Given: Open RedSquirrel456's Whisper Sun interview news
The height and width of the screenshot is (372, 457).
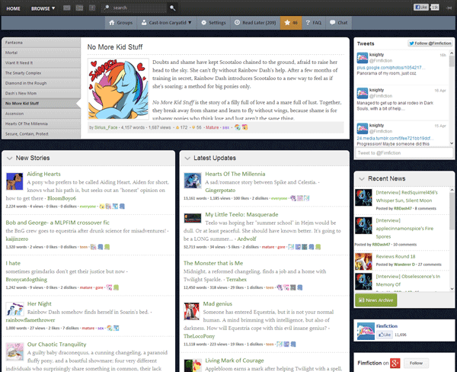Looking at the screenshot, I should pyautogui.click(x=407, y=197).
